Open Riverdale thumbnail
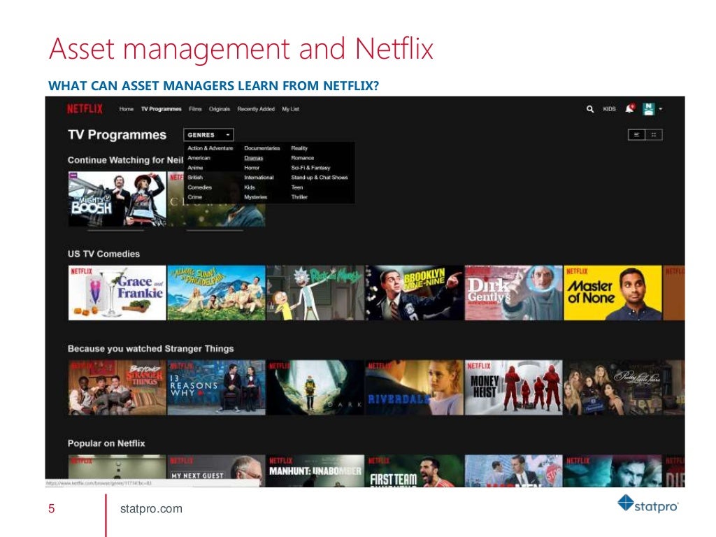The height and width of the screenshot is (537, 716). 414,387
